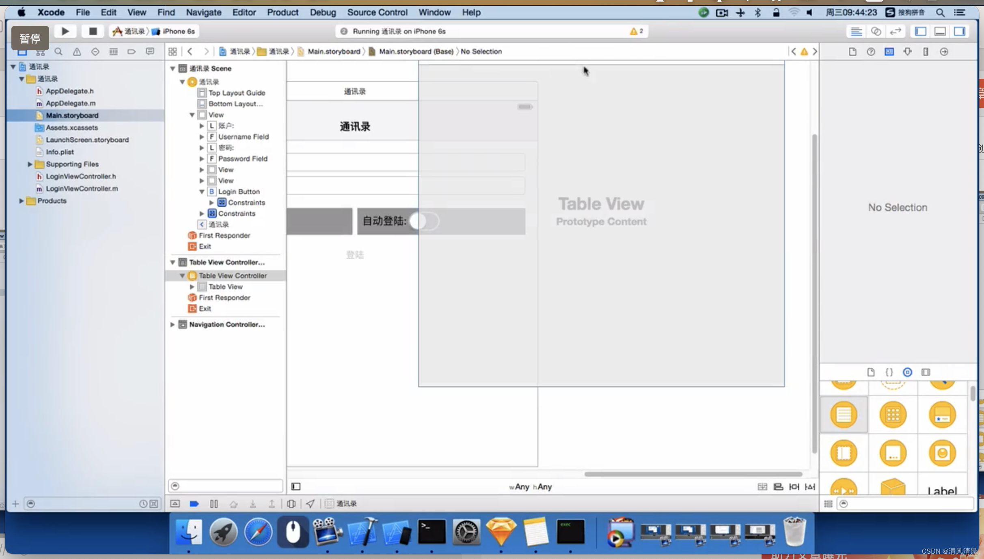Viewport: 984px width, 559px height.
Task: Collapse the 通讯录 Scene in outline
Action: pyautogui.click(x=173, y=68)
